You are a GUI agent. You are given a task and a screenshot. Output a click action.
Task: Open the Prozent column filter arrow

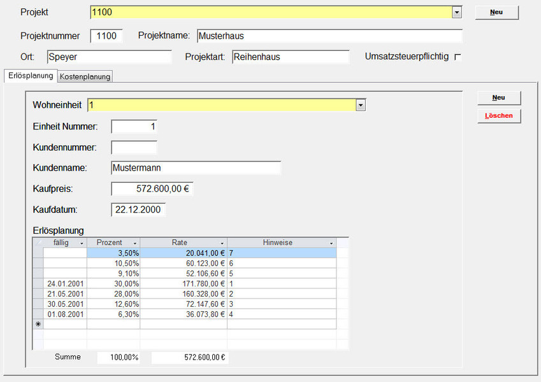[x=135, y=243]
